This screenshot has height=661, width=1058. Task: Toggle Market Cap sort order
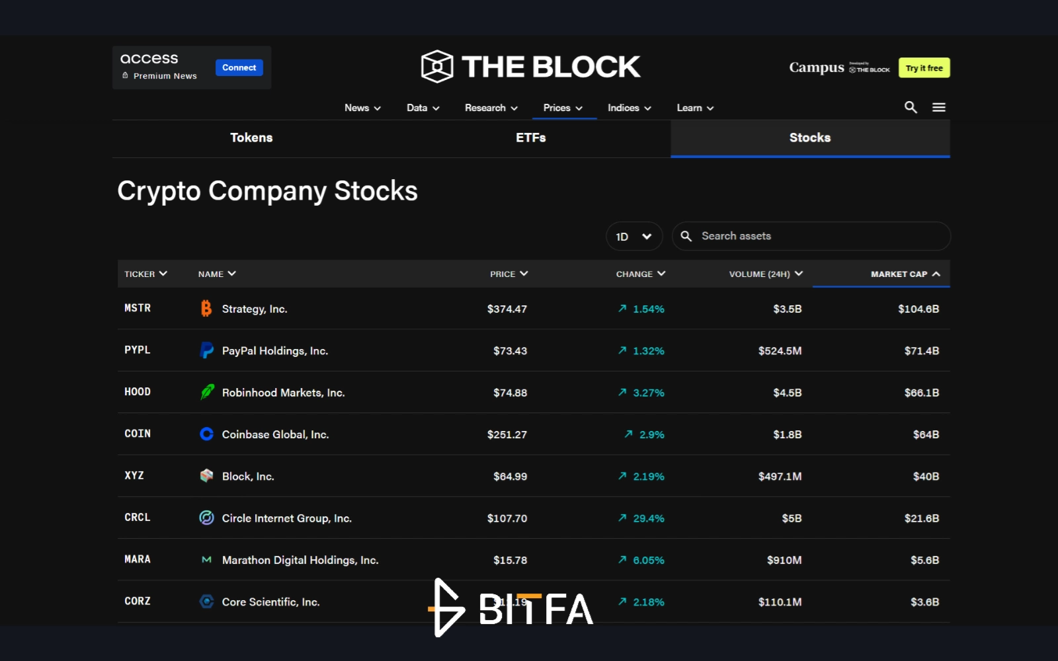tap(905, 274)
